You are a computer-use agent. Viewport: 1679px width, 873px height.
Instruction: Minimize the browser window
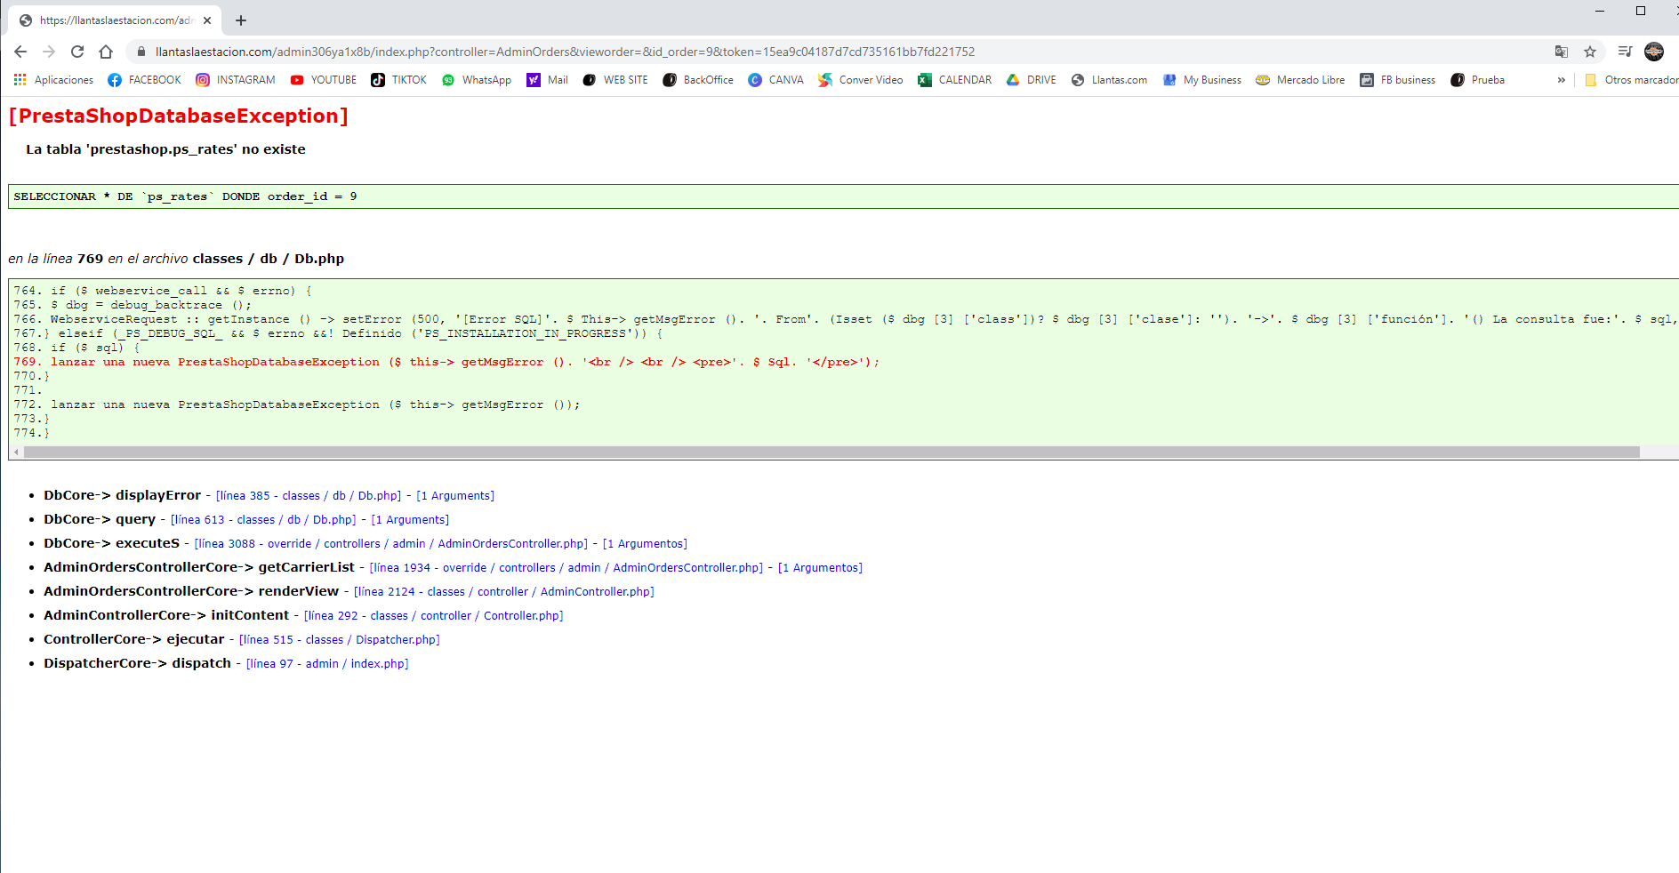coord(1600,11)
